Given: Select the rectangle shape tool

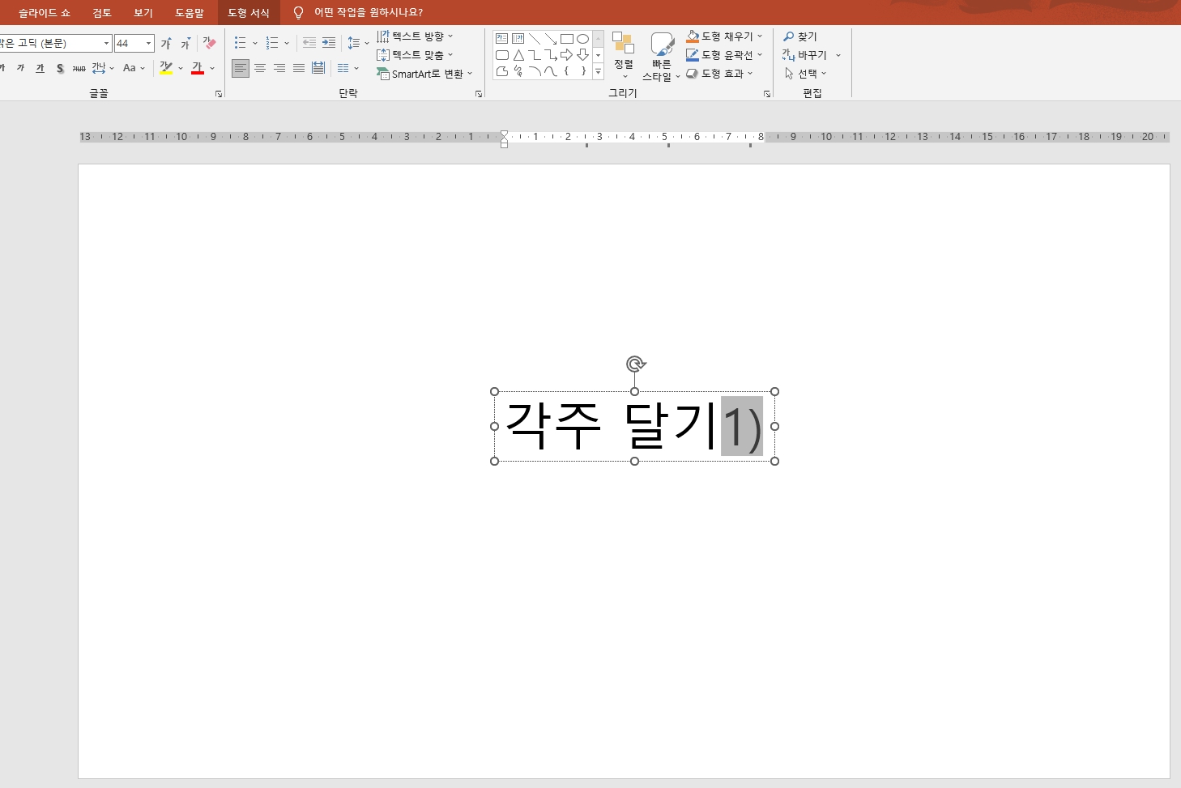Looking at the screenshot, I should (567, 38).
